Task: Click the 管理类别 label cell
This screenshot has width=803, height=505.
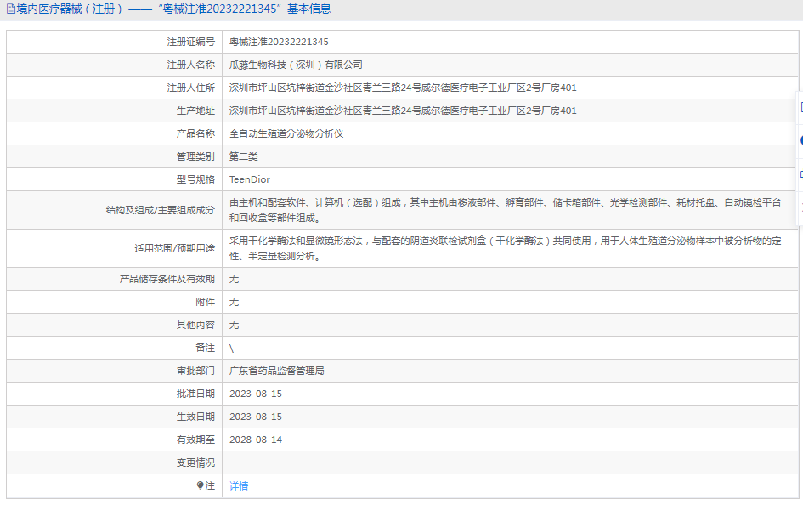Action: coord(114,156)
